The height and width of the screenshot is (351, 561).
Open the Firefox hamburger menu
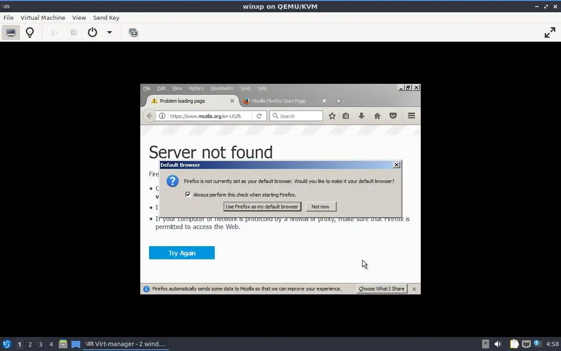pos(411,116)
